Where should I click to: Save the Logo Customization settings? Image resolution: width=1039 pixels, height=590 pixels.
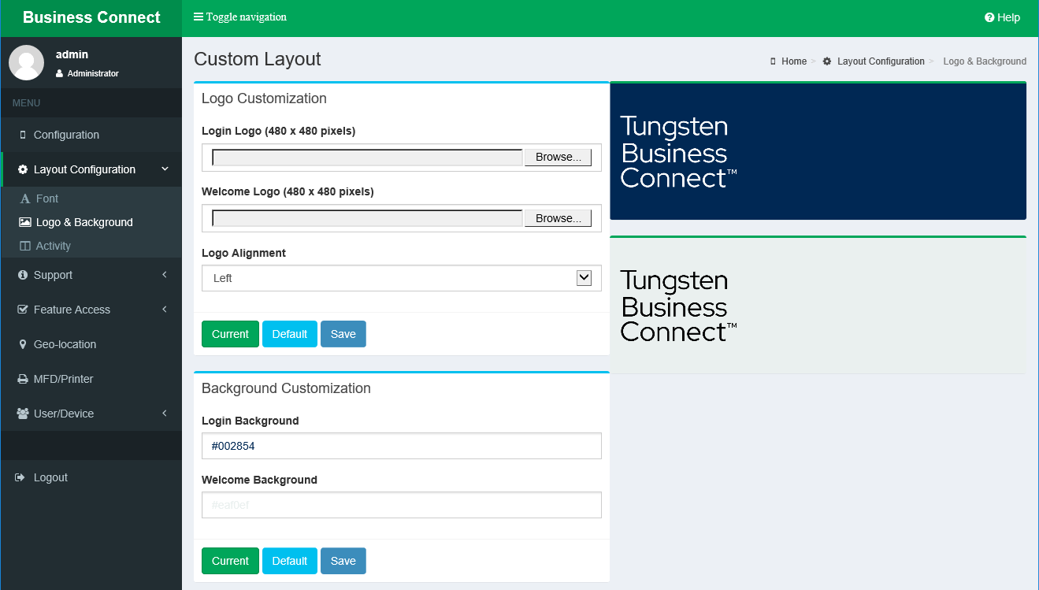(343, 334)
